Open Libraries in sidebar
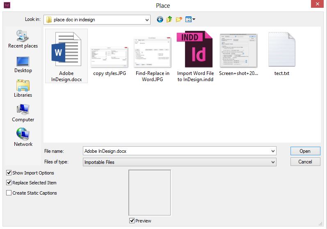The image size is (327, 229). click(23, 88)
